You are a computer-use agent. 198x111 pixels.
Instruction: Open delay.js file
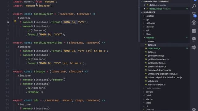[x=152, y=52]
